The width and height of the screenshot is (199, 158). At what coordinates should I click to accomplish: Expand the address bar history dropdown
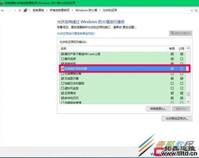pyautogui.click(x=192, y=11)
